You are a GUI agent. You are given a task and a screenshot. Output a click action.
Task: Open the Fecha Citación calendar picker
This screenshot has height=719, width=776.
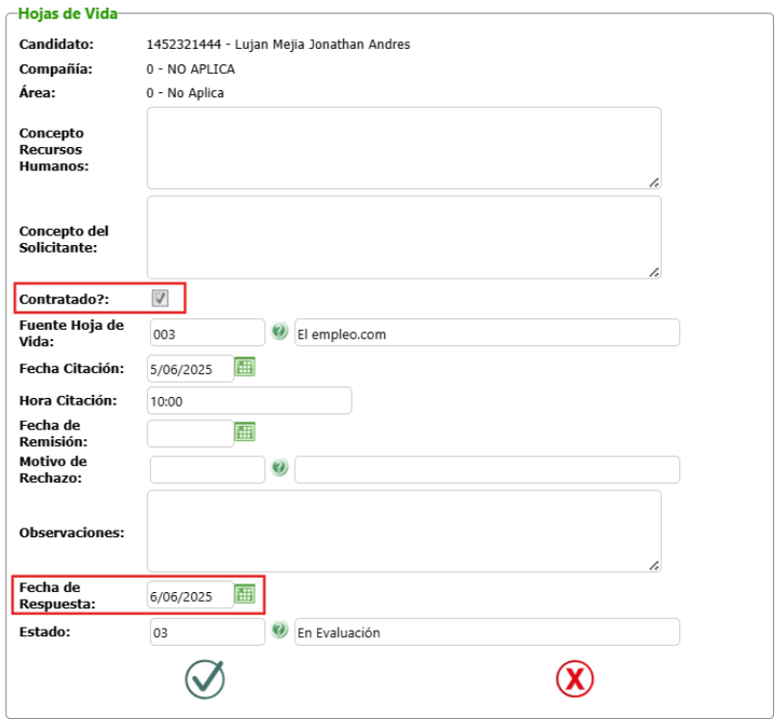pyautogui.click(x=245, y=366)
